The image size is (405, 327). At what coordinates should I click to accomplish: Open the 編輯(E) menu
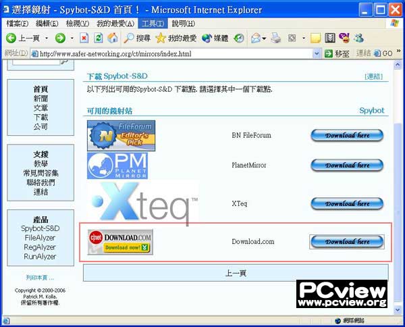point(47,24)
